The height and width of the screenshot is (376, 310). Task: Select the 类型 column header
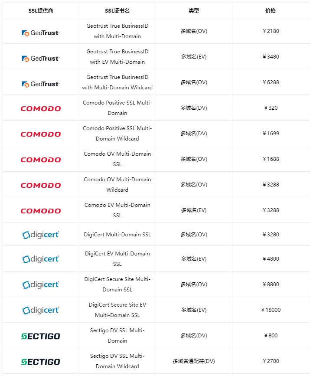pyautogui.click(x=194, y=10)
